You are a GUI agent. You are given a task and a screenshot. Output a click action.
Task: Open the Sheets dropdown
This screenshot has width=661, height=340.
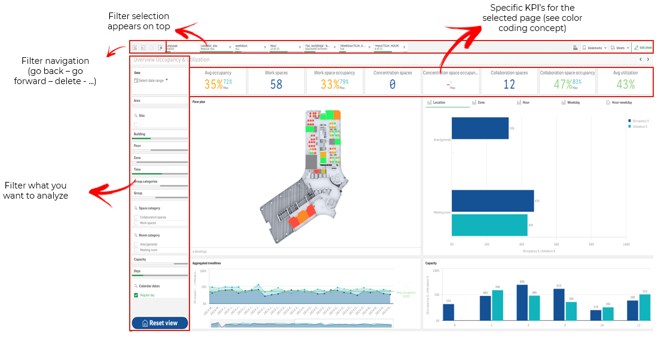[620, 48]
